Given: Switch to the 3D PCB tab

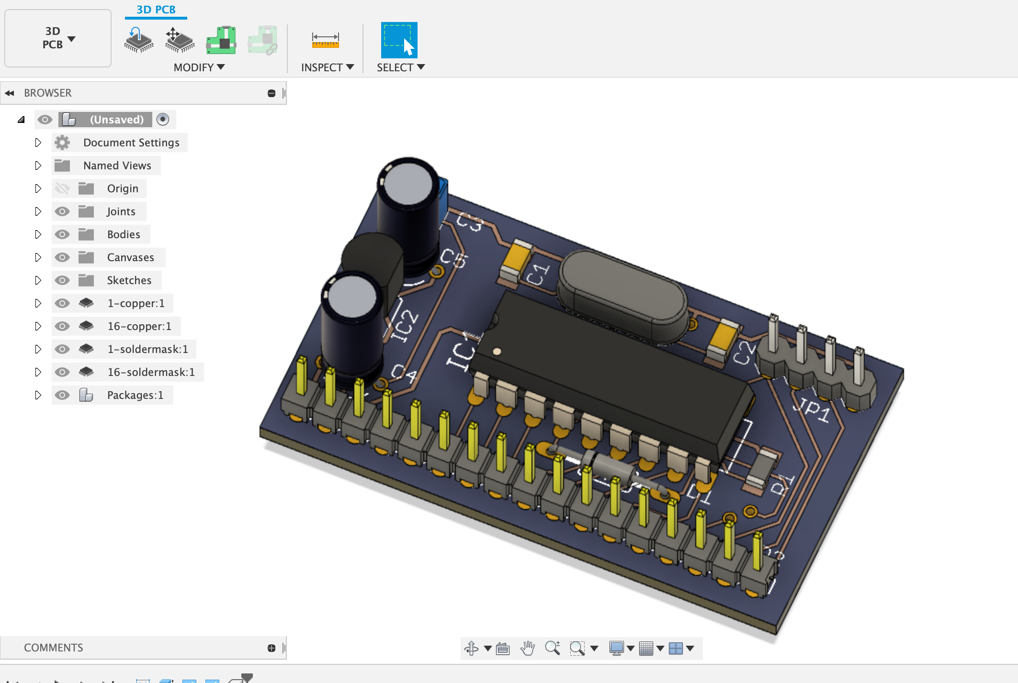Looking at the screenshot, I should coord(155,9).
